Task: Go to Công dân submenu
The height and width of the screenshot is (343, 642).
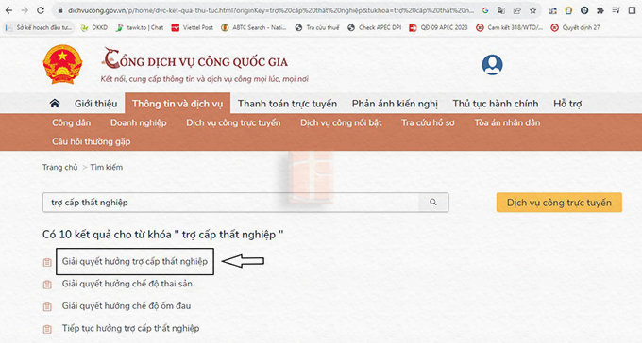Action: [x=71, y=122]
